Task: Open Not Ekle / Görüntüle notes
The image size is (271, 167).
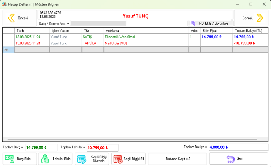Action: tap(210, 23)
